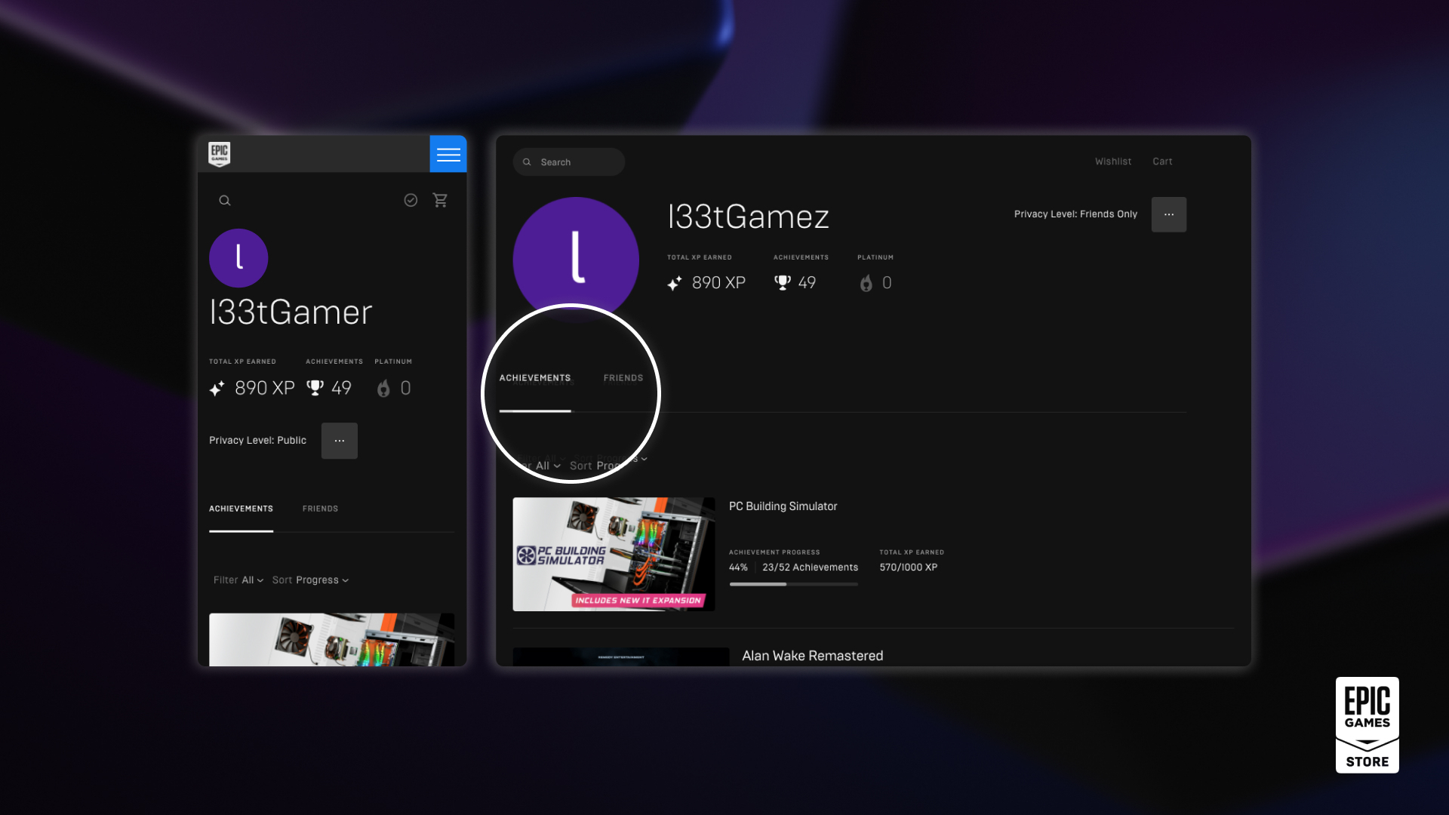Click Wishlist link in store header
The image size is (1449, 815).
[x=1112, y=161]
